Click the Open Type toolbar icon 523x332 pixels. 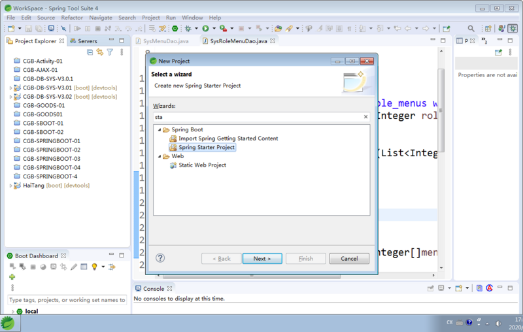pyautogui.click(x=278, y=29)
